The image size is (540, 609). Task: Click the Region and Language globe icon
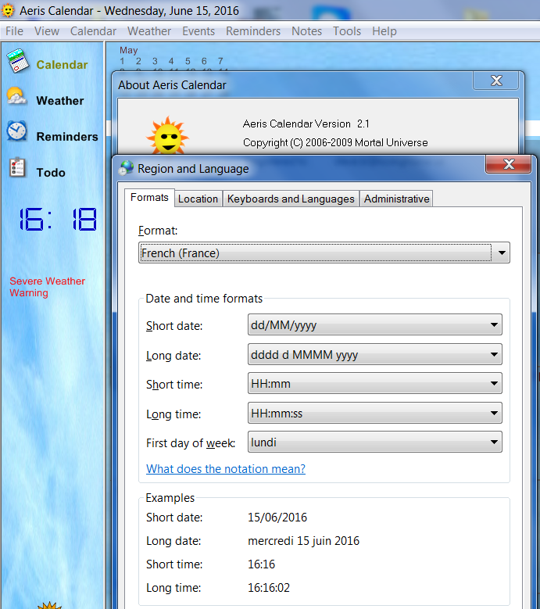pos(126,168)
